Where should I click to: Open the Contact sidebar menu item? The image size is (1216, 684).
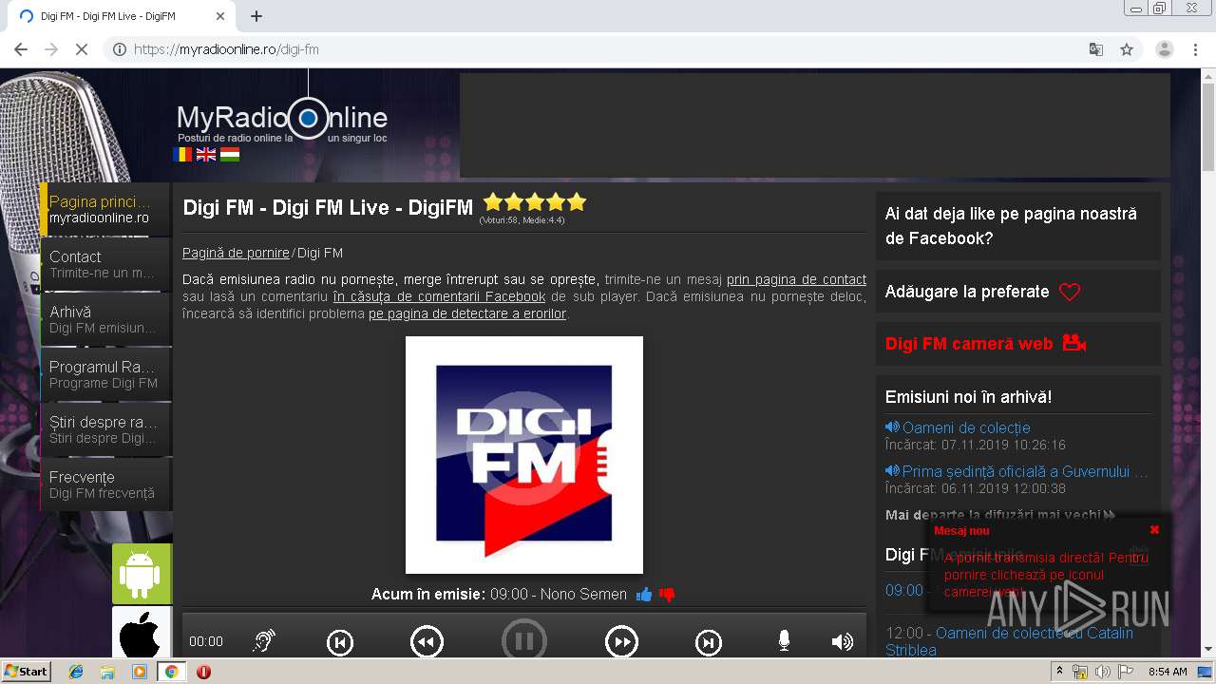point(105,264)
